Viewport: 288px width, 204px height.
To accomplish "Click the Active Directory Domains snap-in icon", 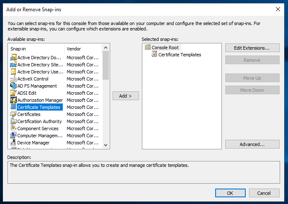I will (13, 58).
